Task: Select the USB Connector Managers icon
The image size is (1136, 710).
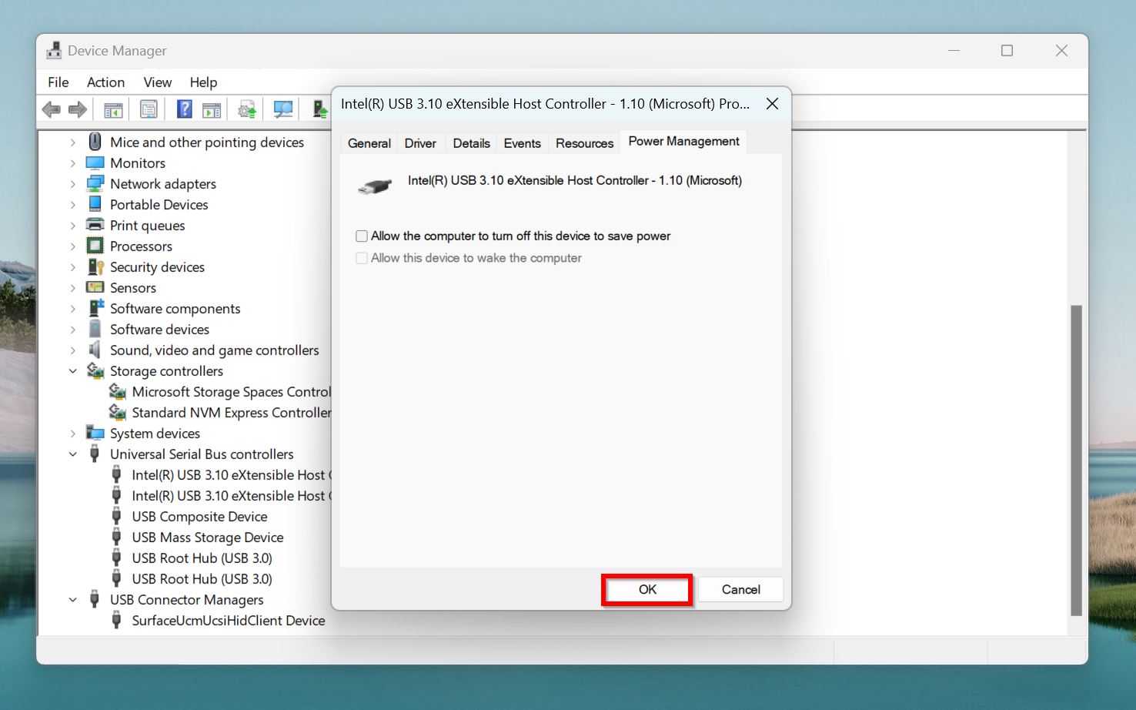Action: click(x=95, y=599)
